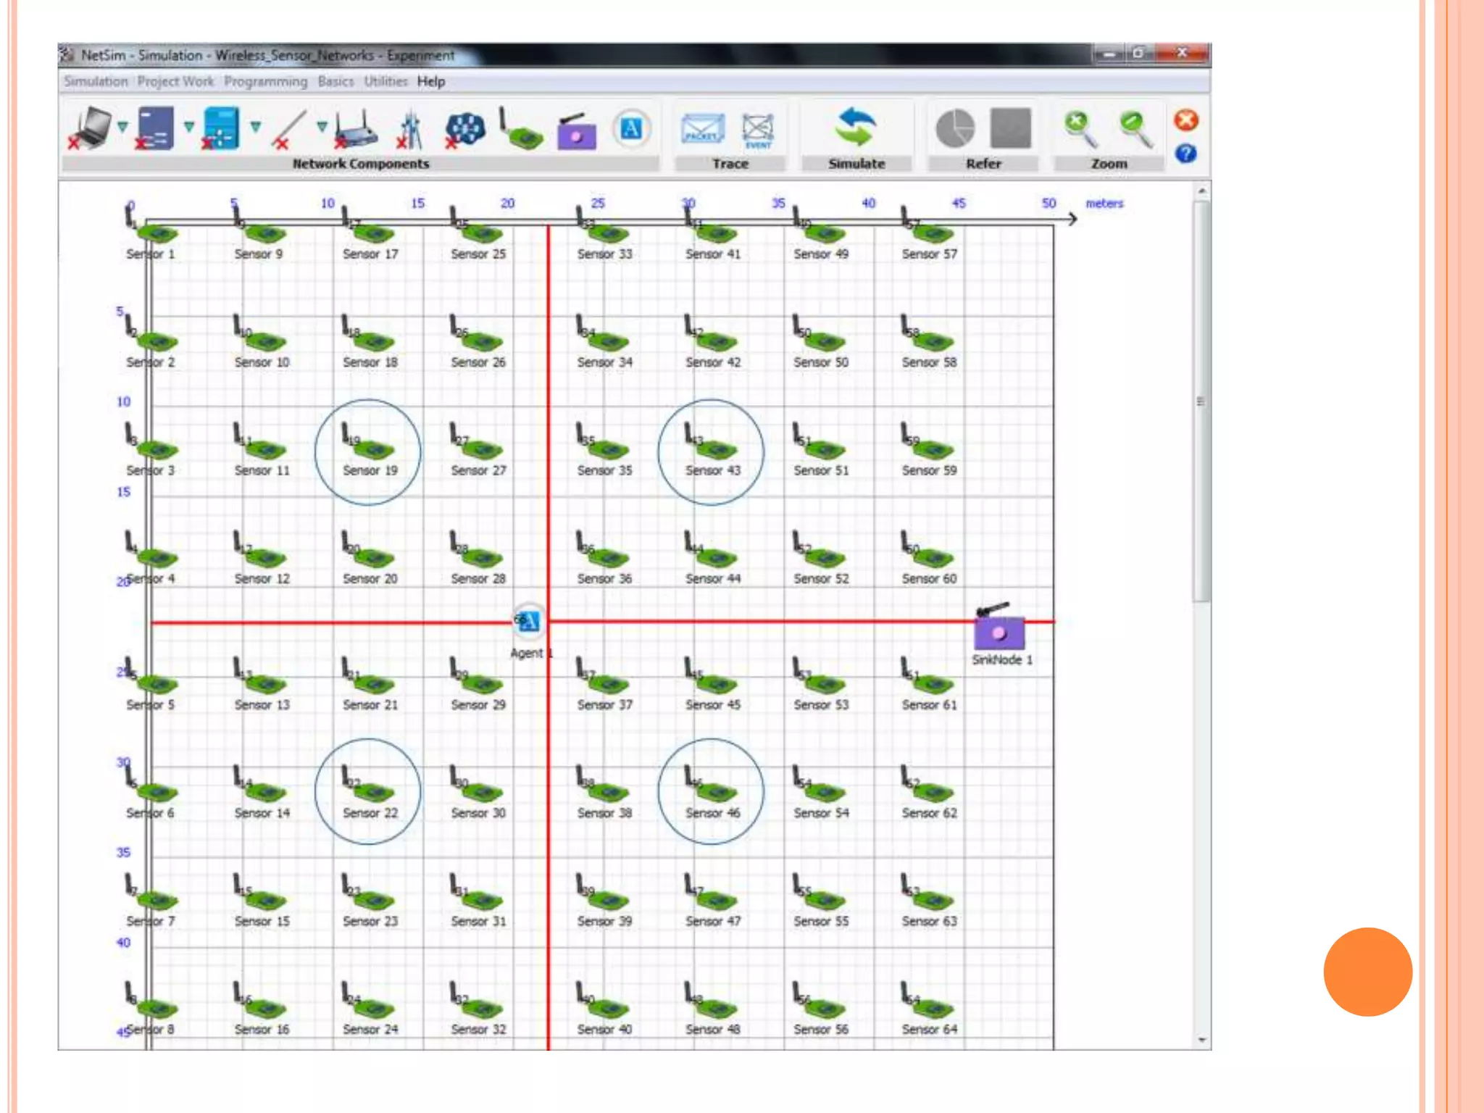Screen dimensions: 1484x1113
Task: Click the Agent component icon in the toolbar
Action: click(631, 129)
